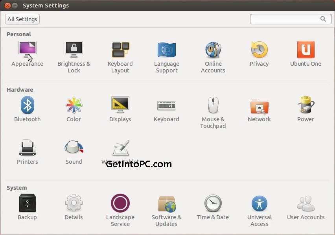
Task: Open the Color management panel
Action: click(74, 105)
